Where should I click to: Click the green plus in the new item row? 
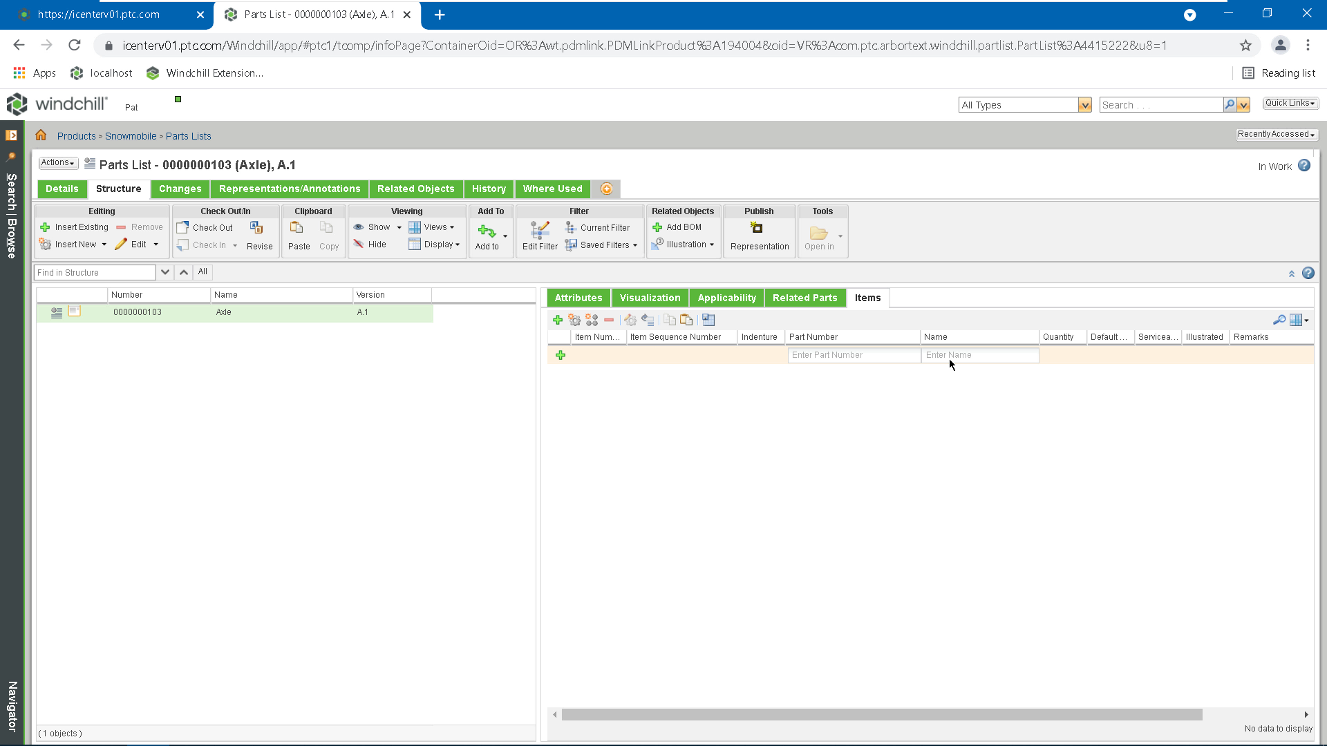[x=561, y=355]
